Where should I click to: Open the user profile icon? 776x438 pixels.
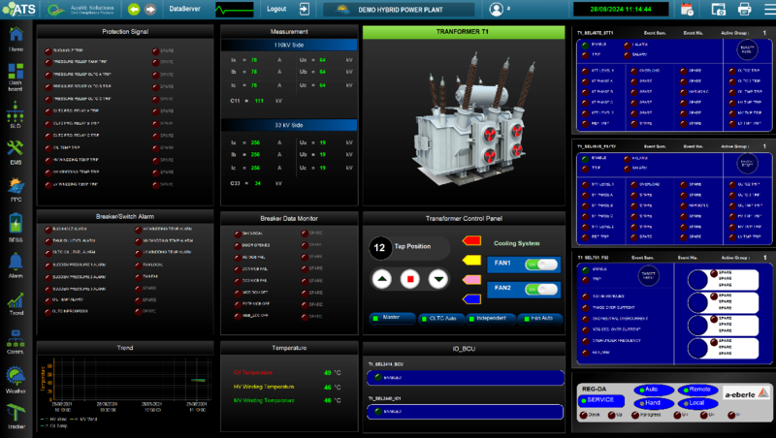tap(496, 9)
